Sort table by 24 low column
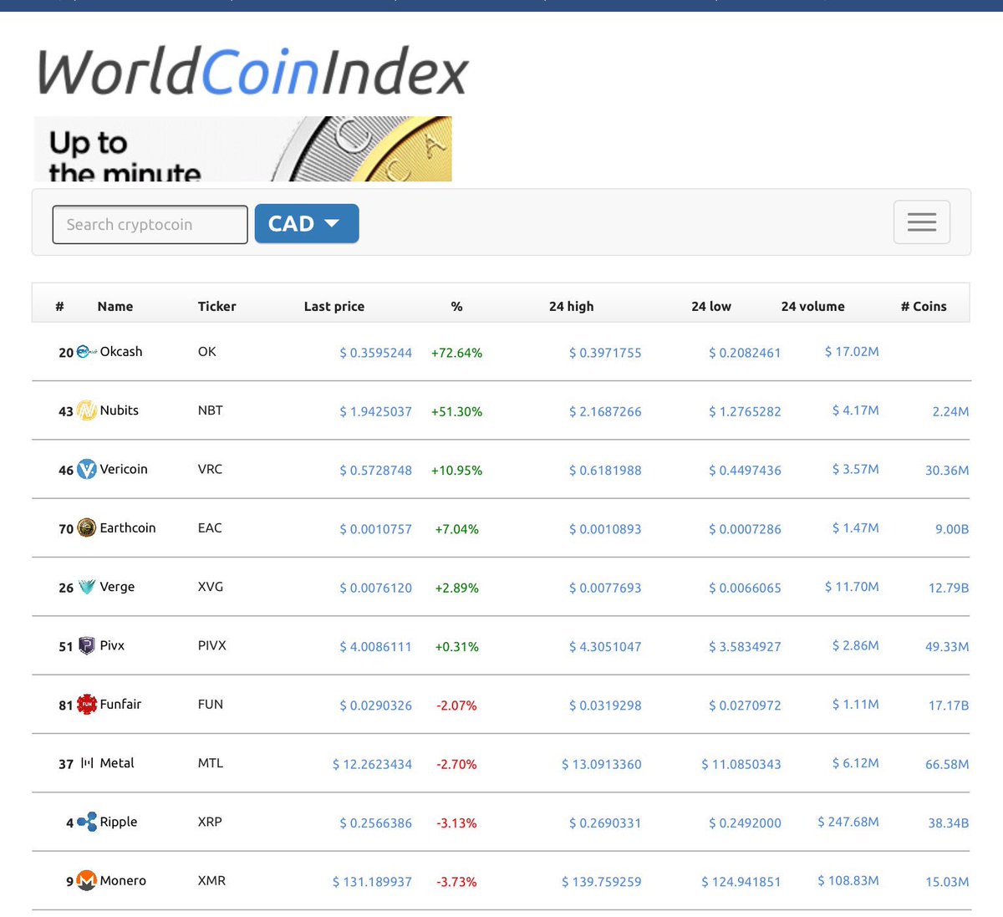 711,307
